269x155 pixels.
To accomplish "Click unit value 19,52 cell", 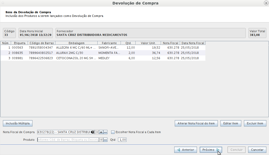I will 148,48.
